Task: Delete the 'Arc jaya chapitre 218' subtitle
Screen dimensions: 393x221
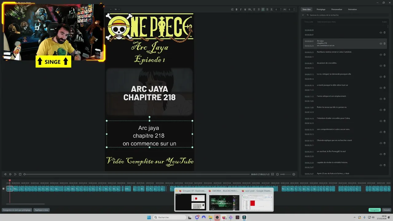Action: pyautogui.click(x=384, y=44)
